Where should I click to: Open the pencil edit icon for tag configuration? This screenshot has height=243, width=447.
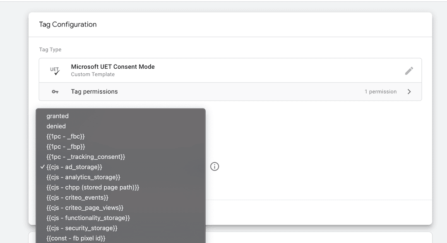coord(409,71)
